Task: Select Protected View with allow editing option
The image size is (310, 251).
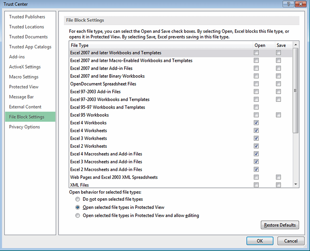Action: 77,215
